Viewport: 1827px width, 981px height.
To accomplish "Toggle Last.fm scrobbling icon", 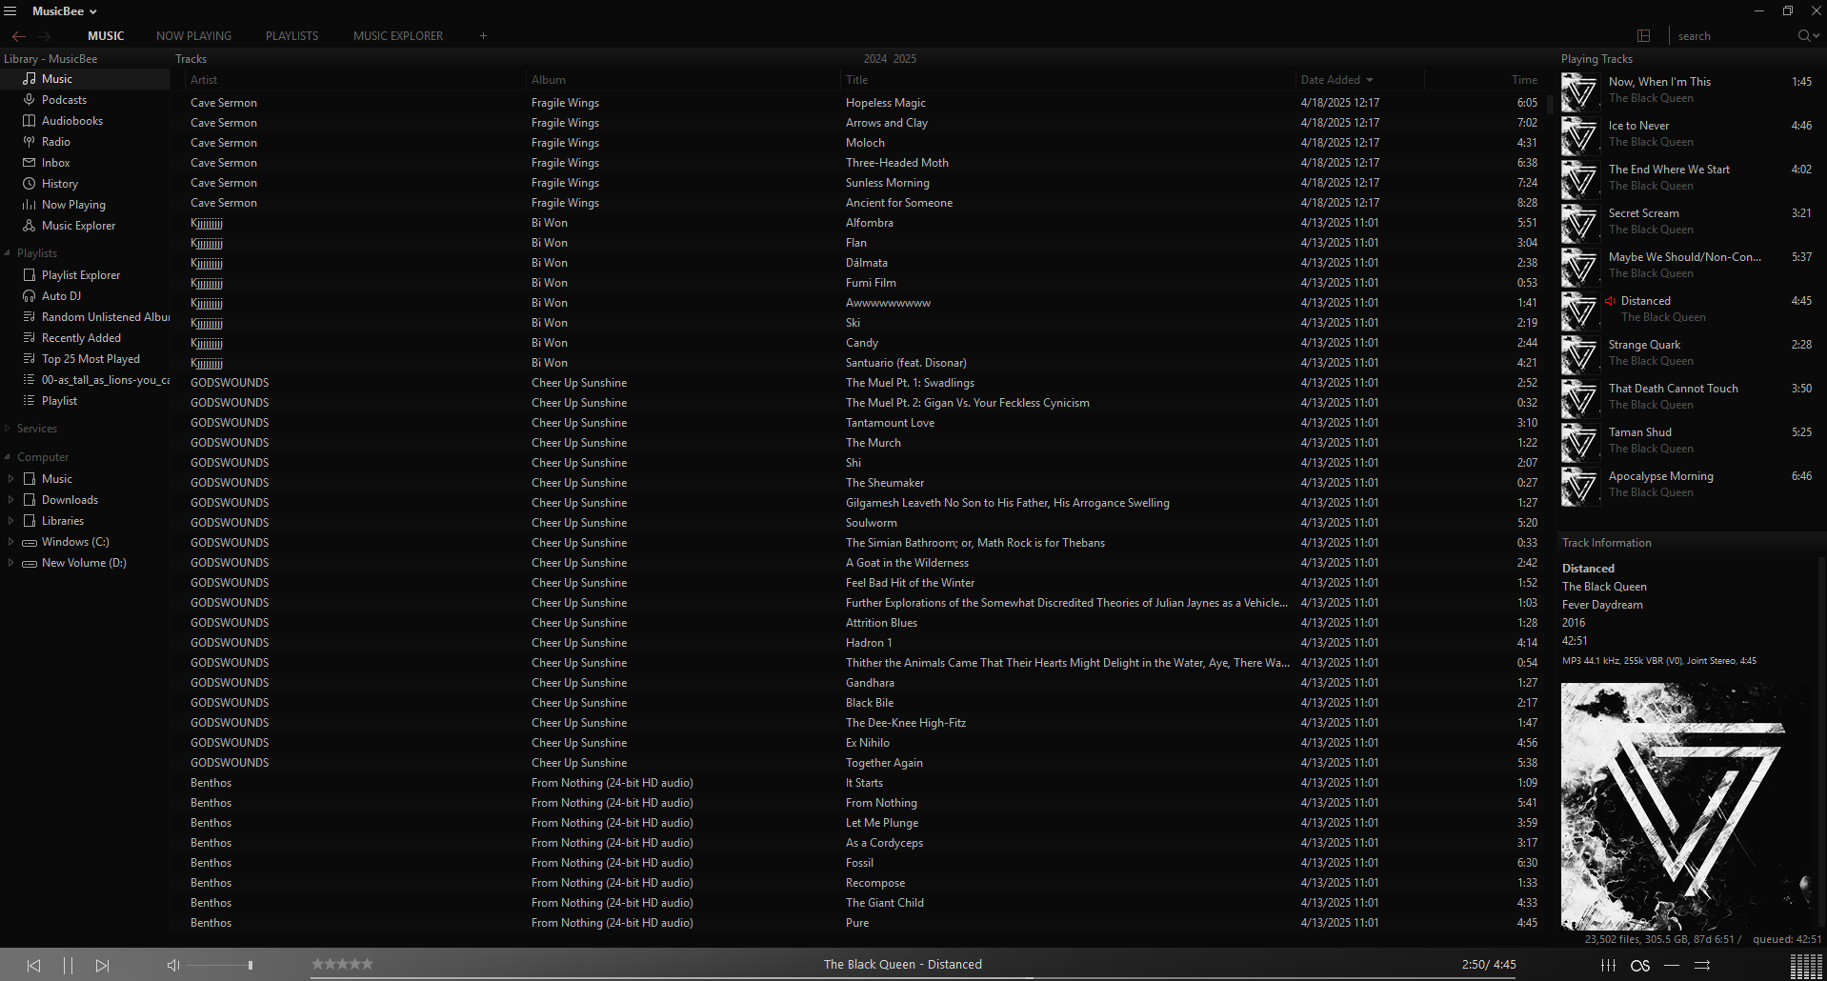I will pyautogui.click(x=1640, y=965).
